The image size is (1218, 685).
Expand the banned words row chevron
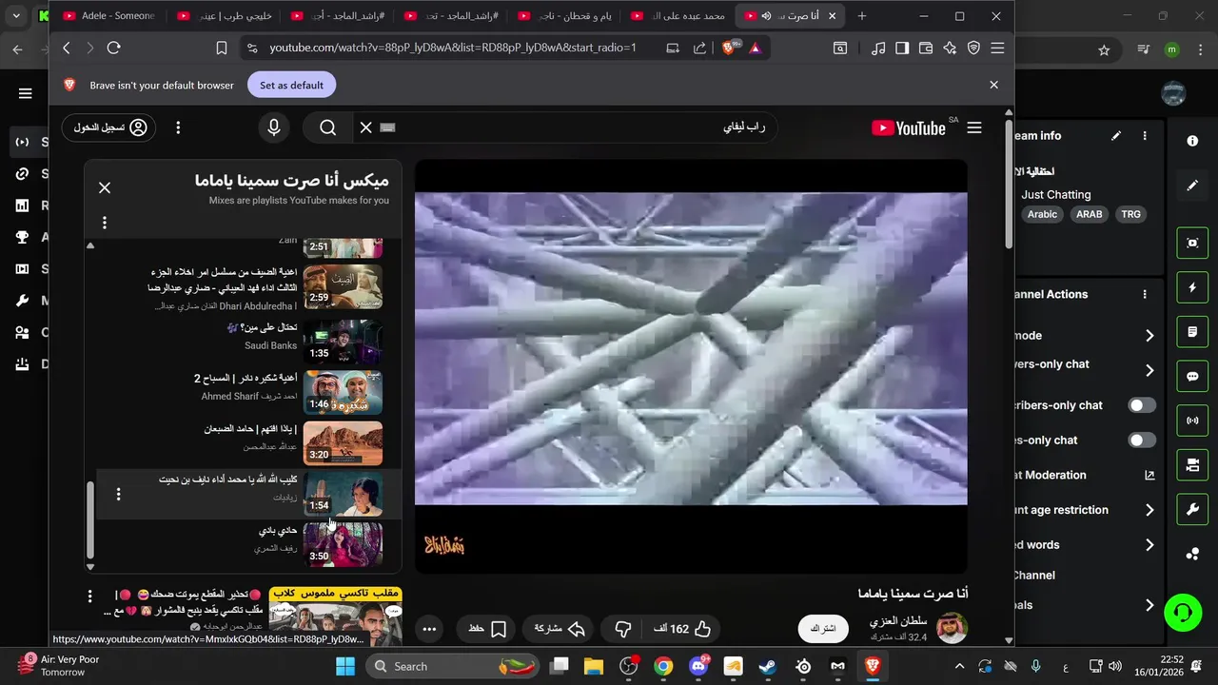pyautogui.click(x=1149, y=545)
